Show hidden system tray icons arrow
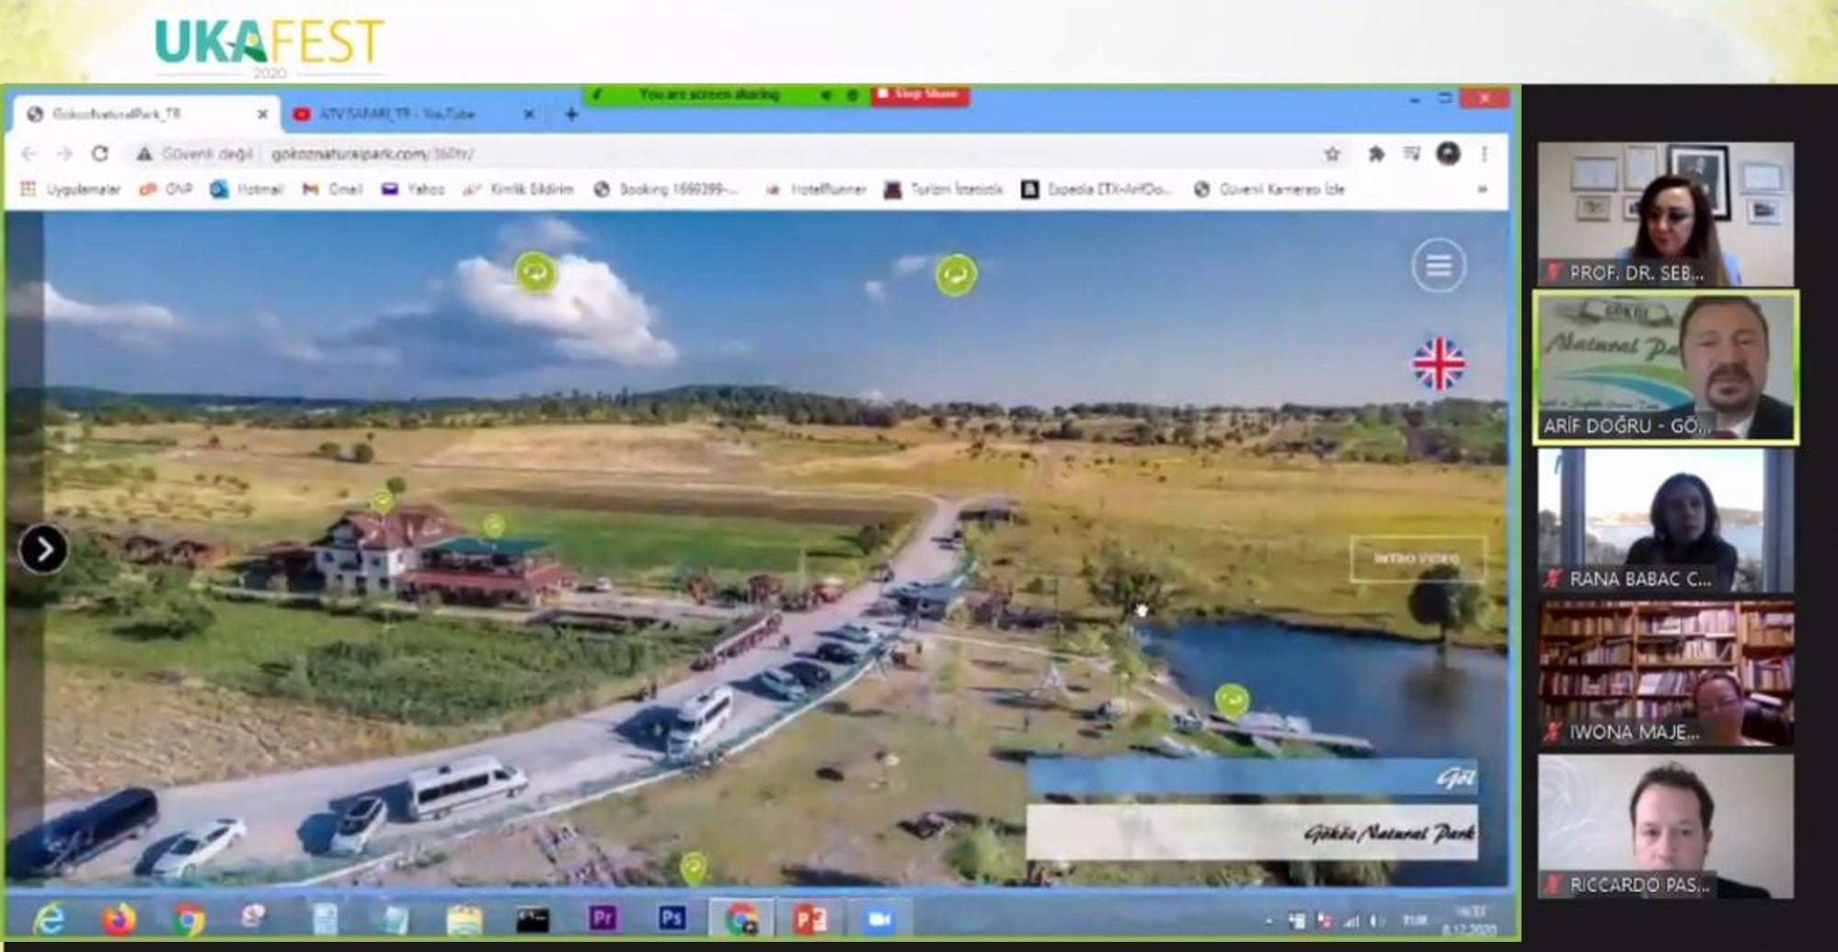 [x=1269, y=920]
